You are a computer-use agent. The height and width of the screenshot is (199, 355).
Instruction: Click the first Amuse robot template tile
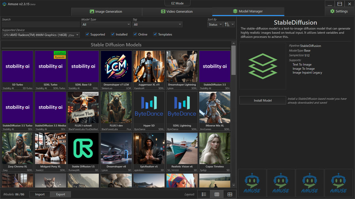[252, 183]
